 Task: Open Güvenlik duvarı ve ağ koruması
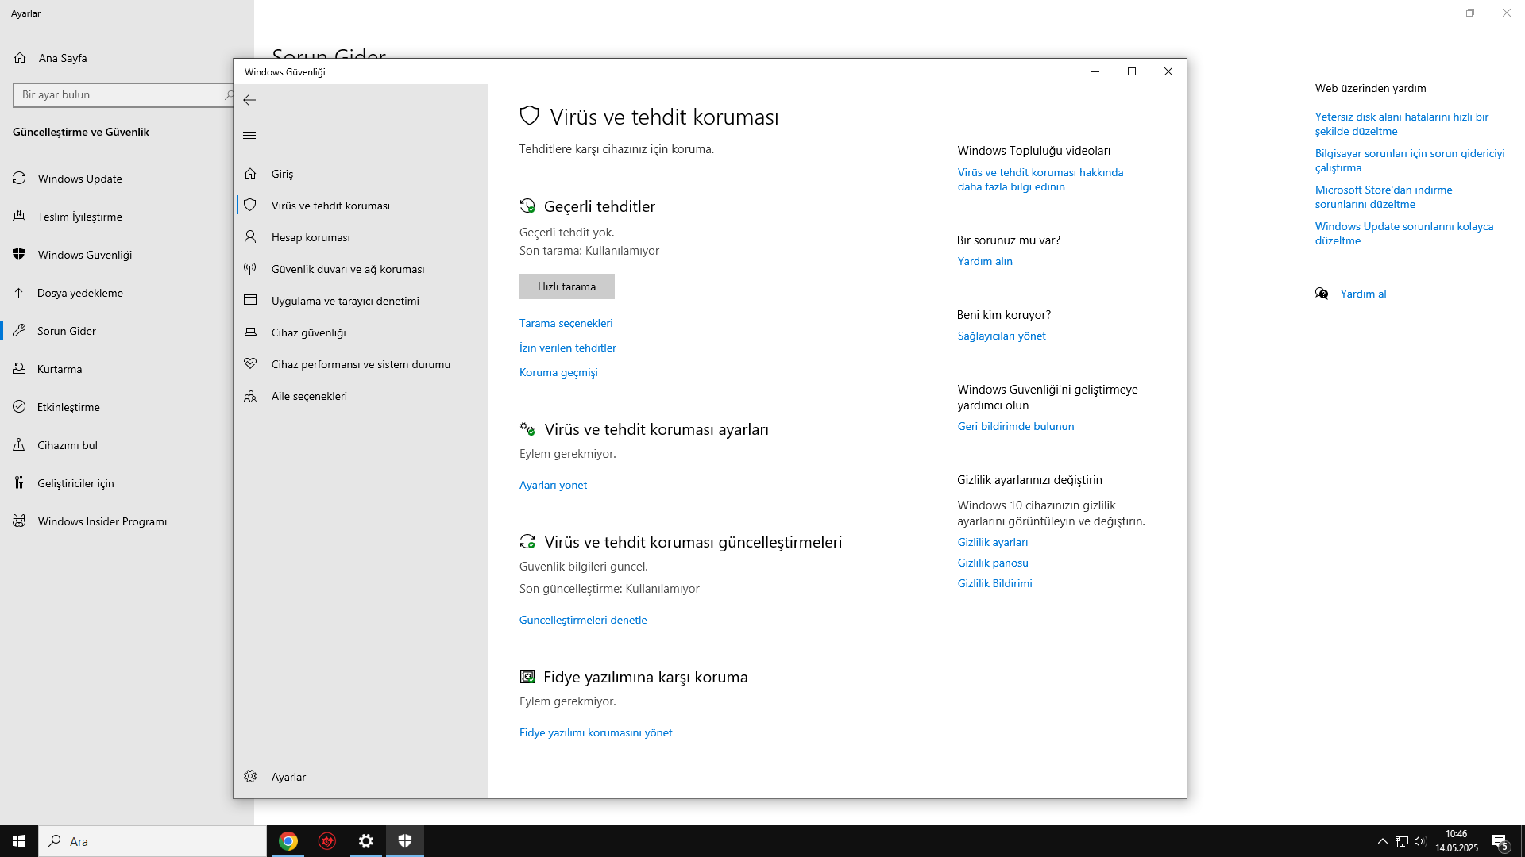click(x=347, y=269)
